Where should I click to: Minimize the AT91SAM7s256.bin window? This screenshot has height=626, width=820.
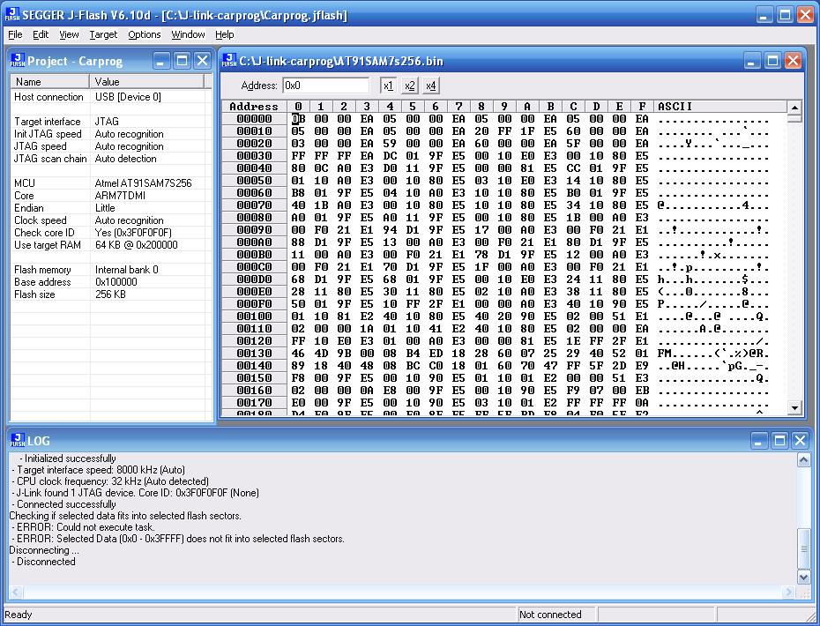[752, 61]
